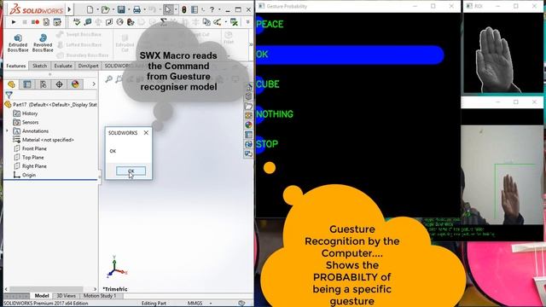The height and width of the screenshot is (307, 546).
Task: Click the CUBE label in Gesture Probability window
Action: [268, 84]
